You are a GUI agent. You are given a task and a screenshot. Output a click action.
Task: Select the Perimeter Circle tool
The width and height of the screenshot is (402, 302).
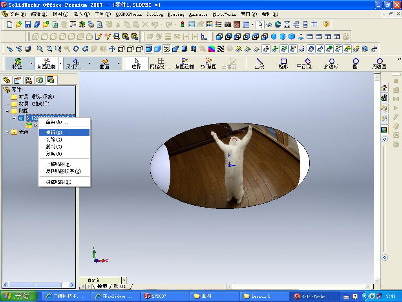(379, 63)
